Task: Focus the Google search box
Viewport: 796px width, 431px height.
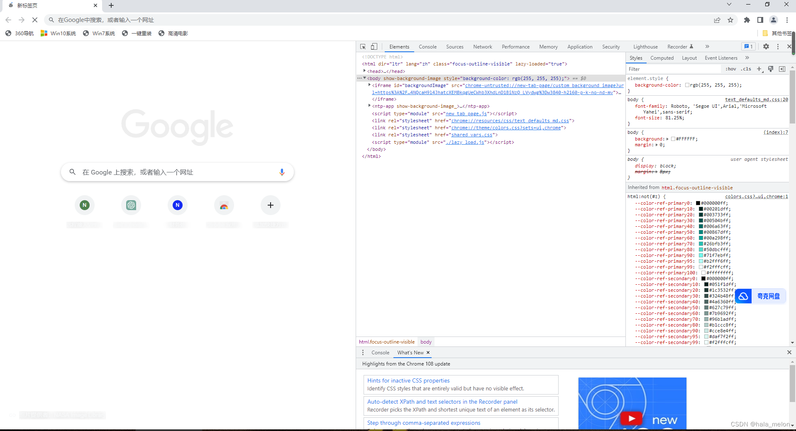Action: click(177, 172)
